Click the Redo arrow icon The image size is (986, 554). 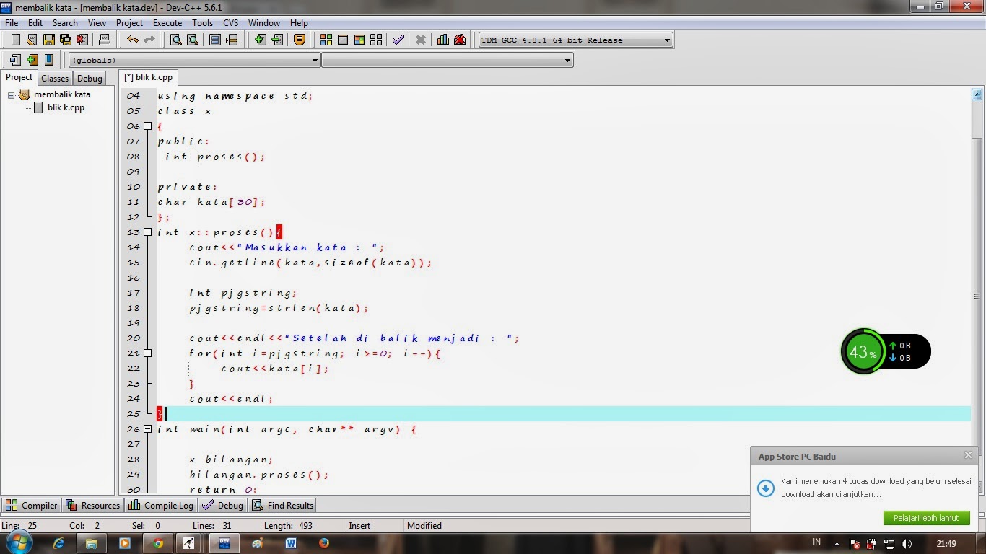149,40
